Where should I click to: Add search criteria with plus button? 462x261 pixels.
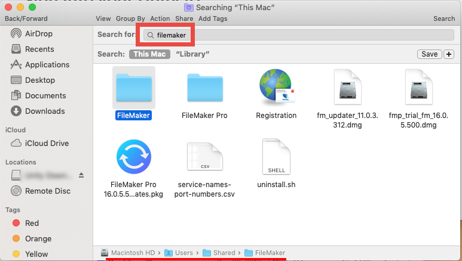[x=449, y=54]
